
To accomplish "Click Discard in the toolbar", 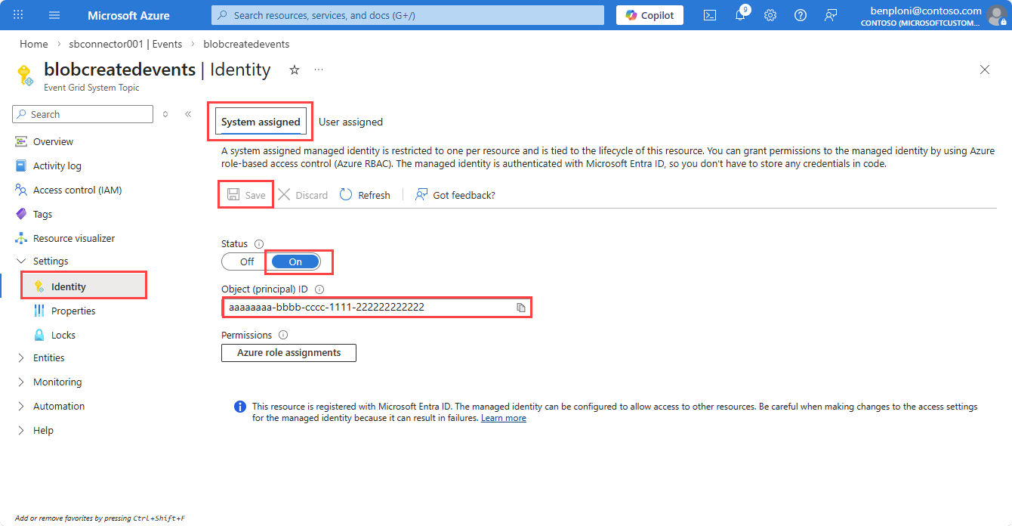I will (303, 195).
